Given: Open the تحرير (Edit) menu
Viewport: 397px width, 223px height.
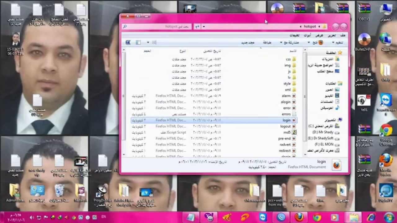Looking at the screenshot, I should tap(332, 36).
